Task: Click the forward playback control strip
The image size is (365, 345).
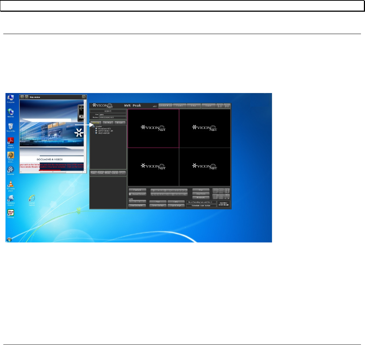Action: [169, 190]
